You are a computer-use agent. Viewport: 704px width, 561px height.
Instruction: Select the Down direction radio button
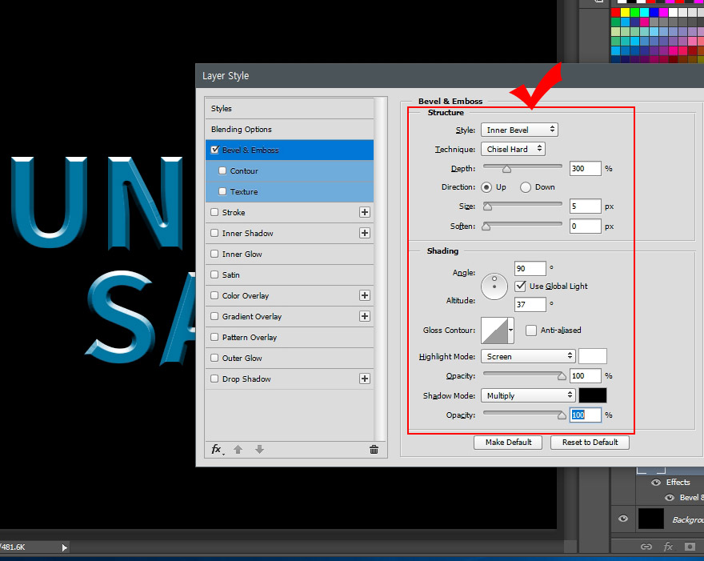tap(526, 186)
